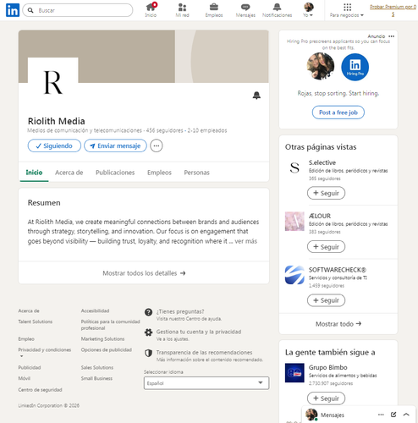418x423 pixels.
Task: Click the shield icon by Transparencia
Action: [148, 353]
